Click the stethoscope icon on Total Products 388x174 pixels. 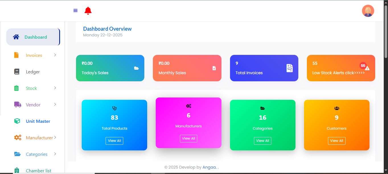pyautogui.click(x=114, y=108)
